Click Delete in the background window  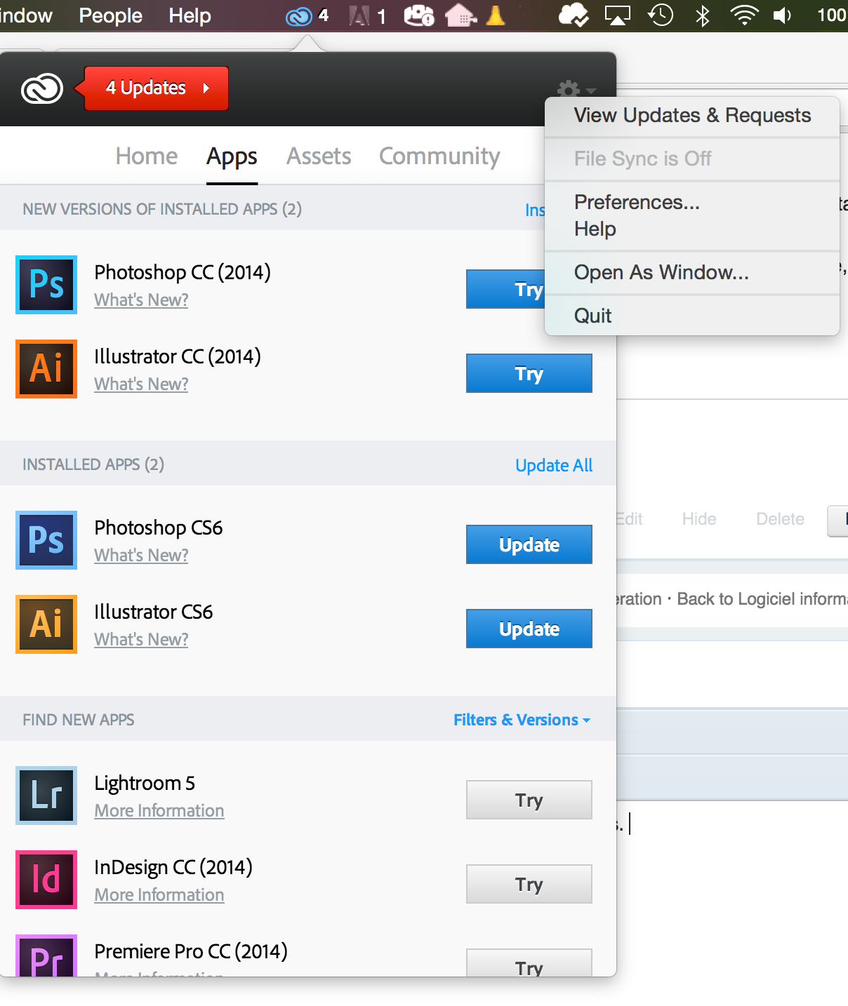780,519
